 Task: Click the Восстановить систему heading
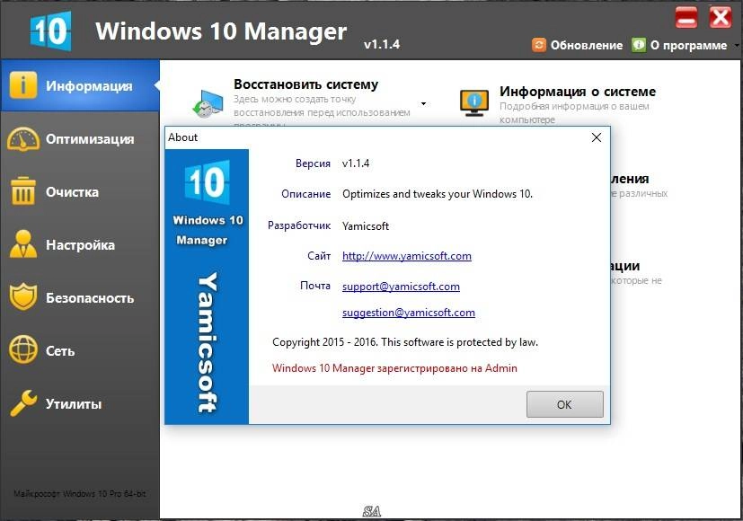coord(306,84)
